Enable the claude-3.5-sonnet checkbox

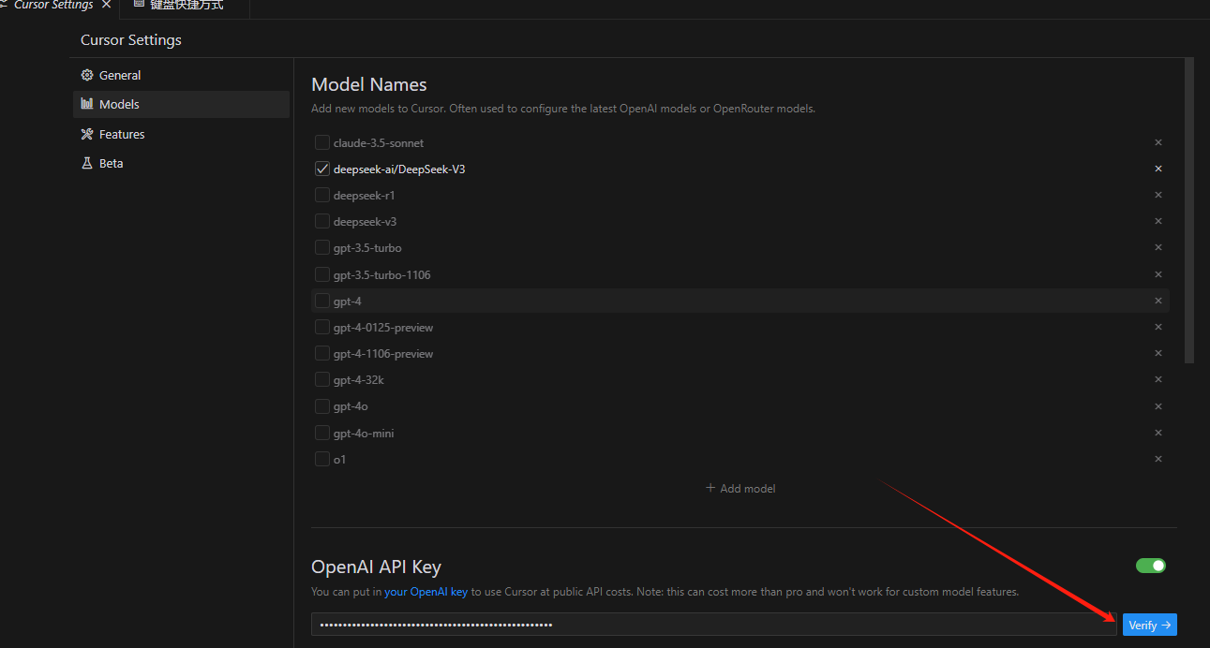pos(322,143)
